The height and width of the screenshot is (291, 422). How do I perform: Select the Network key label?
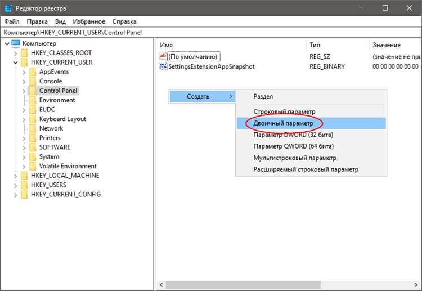tap(51, 128)
